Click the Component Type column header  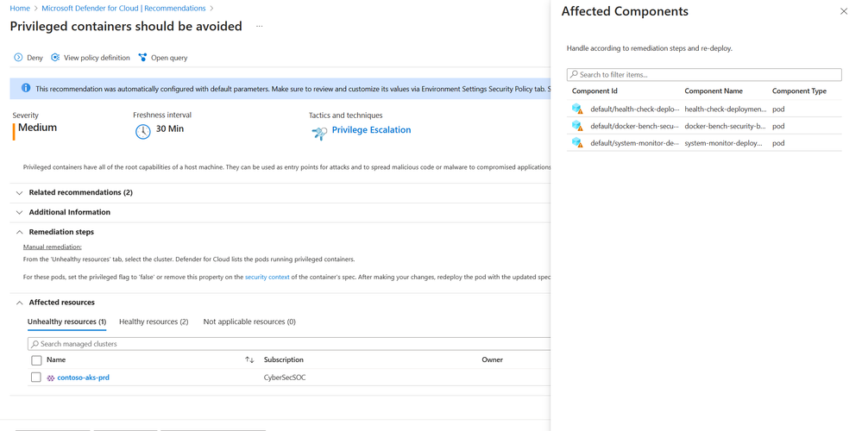(x=799, y=91)
